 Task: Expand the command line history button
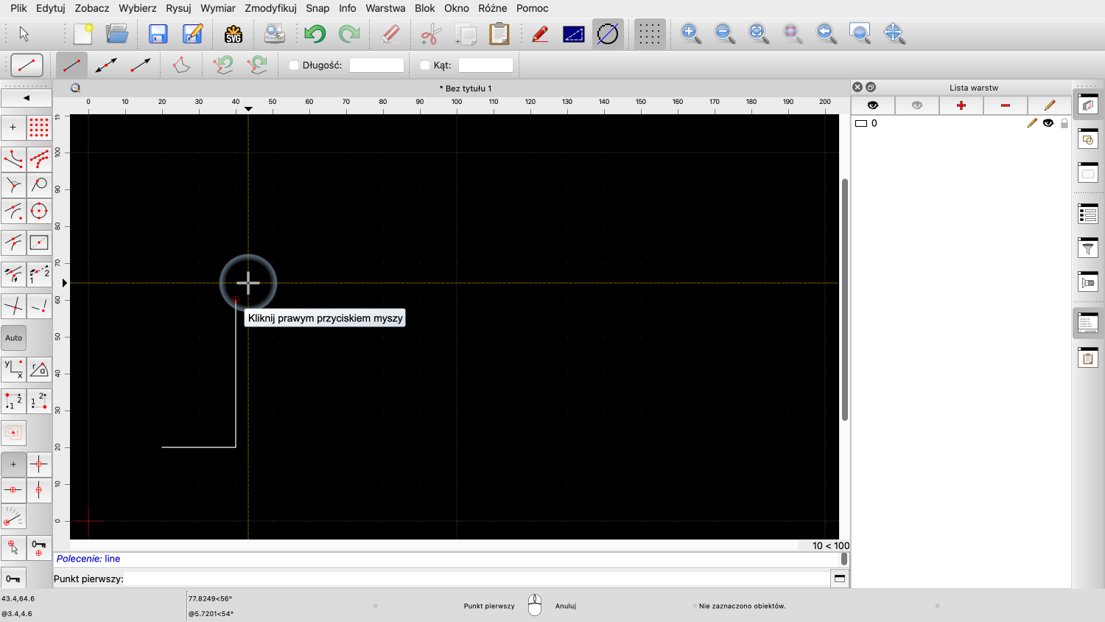click(839, 579)
